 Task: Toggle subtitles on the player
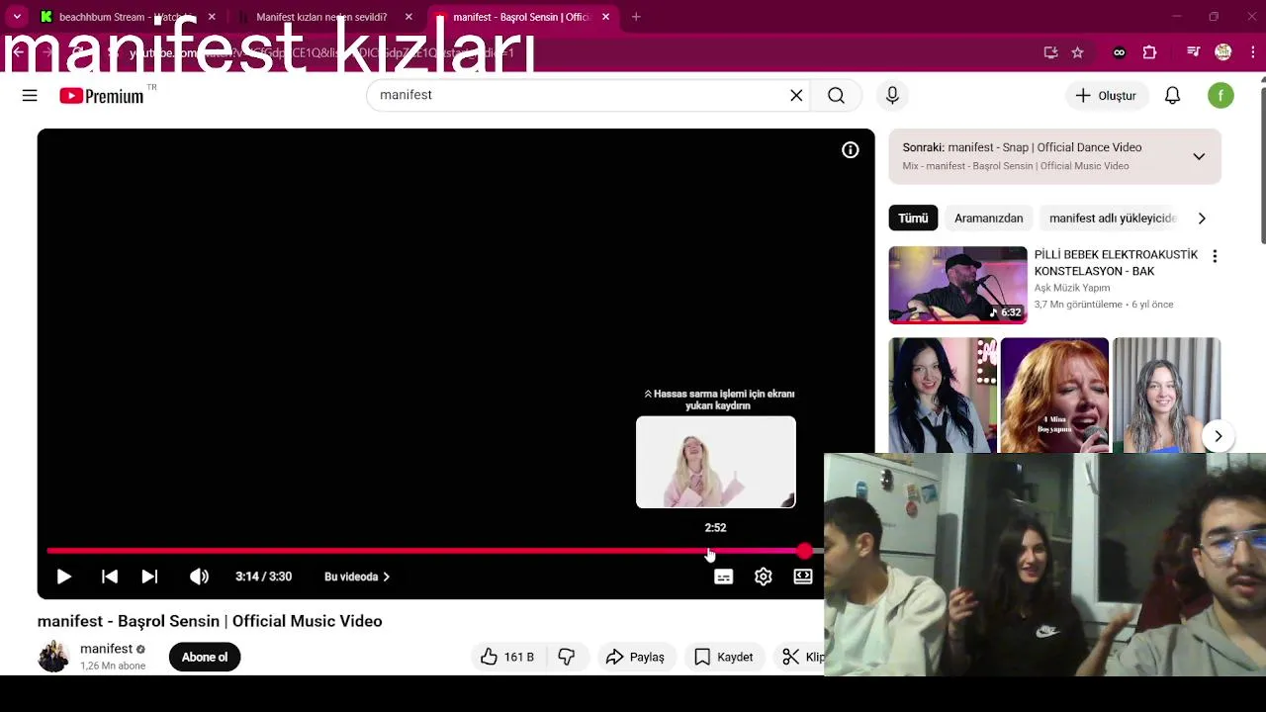[x=723, y=577]
